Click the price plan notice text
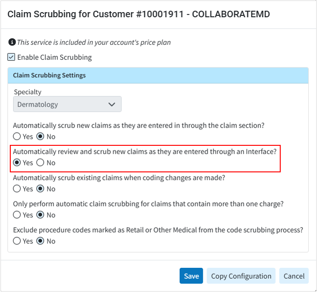Image resolution: width=319 pixels, height=293 pixels. pos(94,42)
